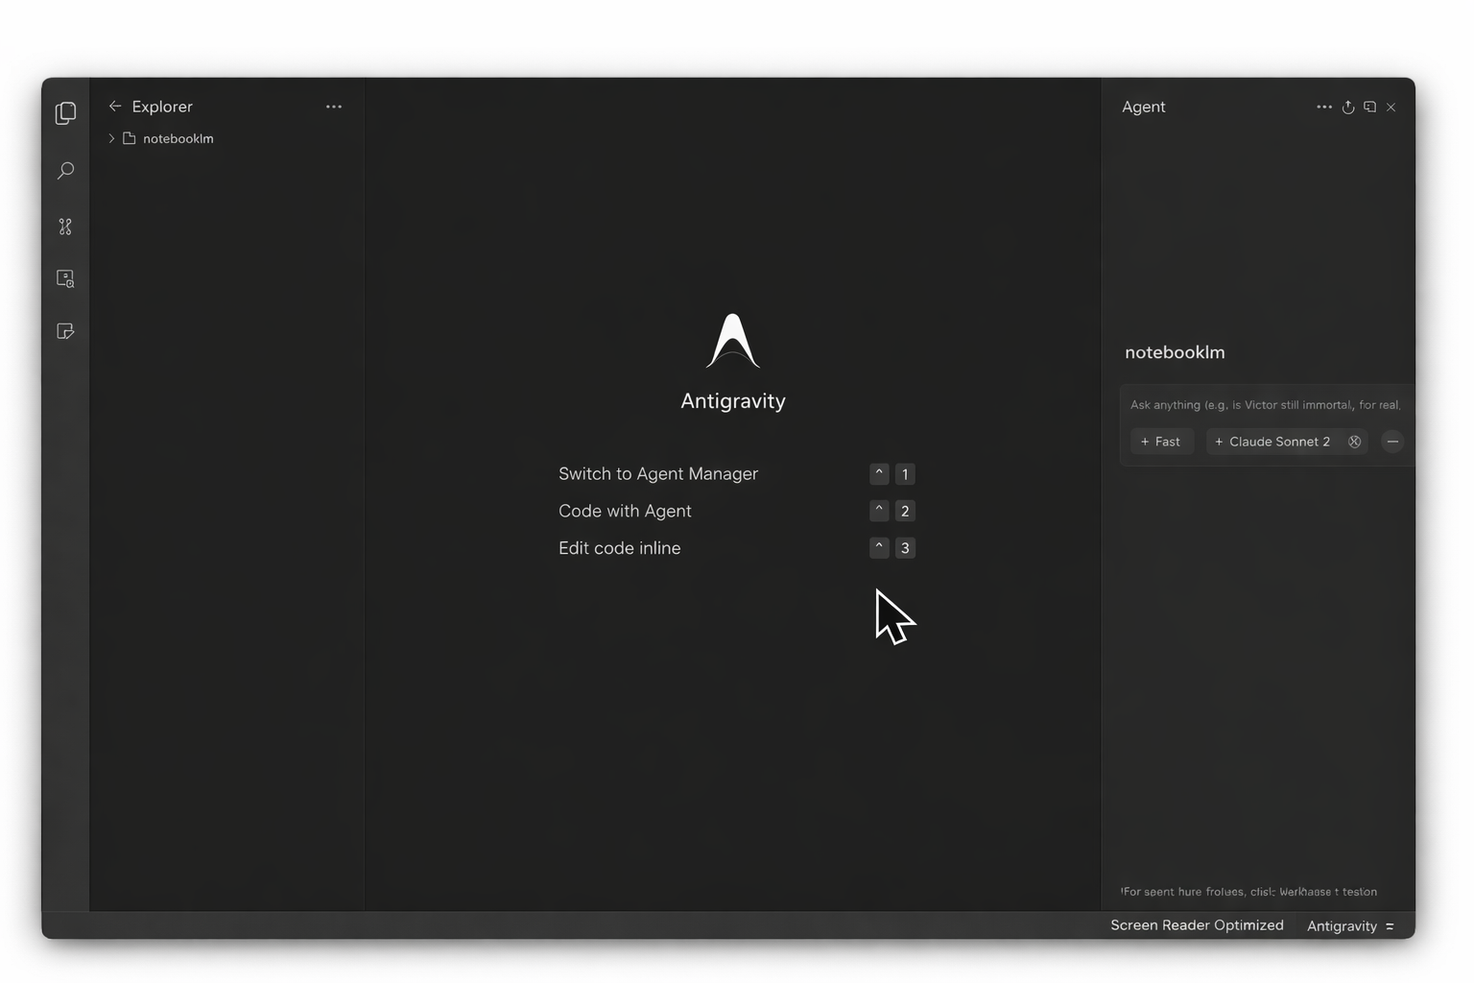Image resolution: width=1474 pixels, height=983 pixels.
Task: Click the note edit icon in sidebar
Action: coord(65,331)
